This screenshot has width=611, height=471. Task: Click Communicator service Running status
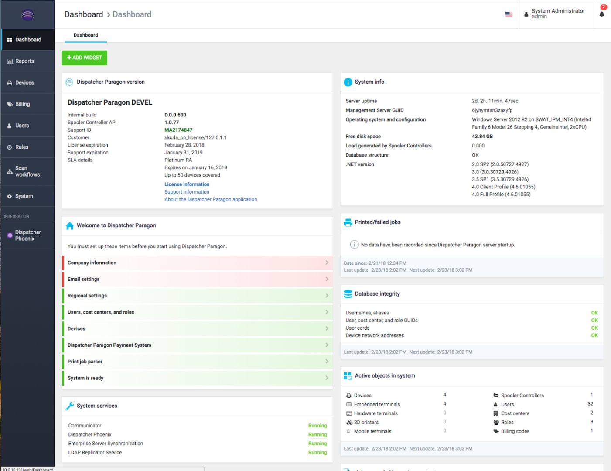pos(317,426)
